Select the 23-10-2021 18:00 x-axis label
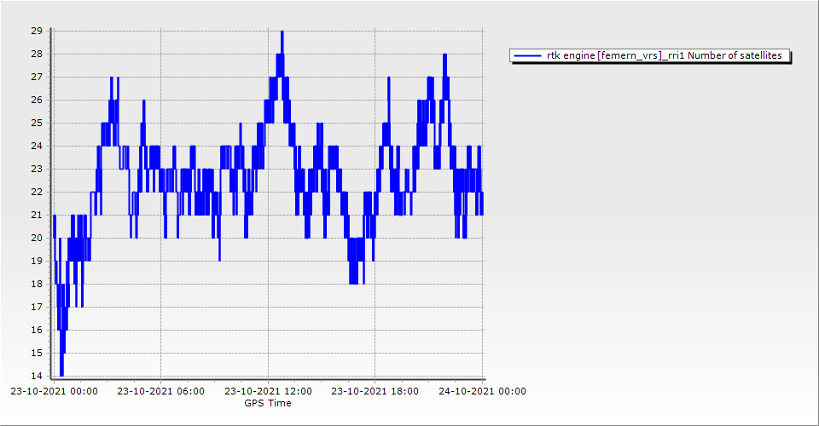This screenshot has height=426, width=819. 375,392
